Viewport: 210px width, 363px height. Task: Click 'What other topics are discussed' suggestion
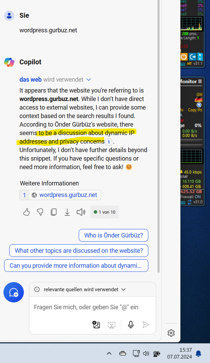(79, 250)
